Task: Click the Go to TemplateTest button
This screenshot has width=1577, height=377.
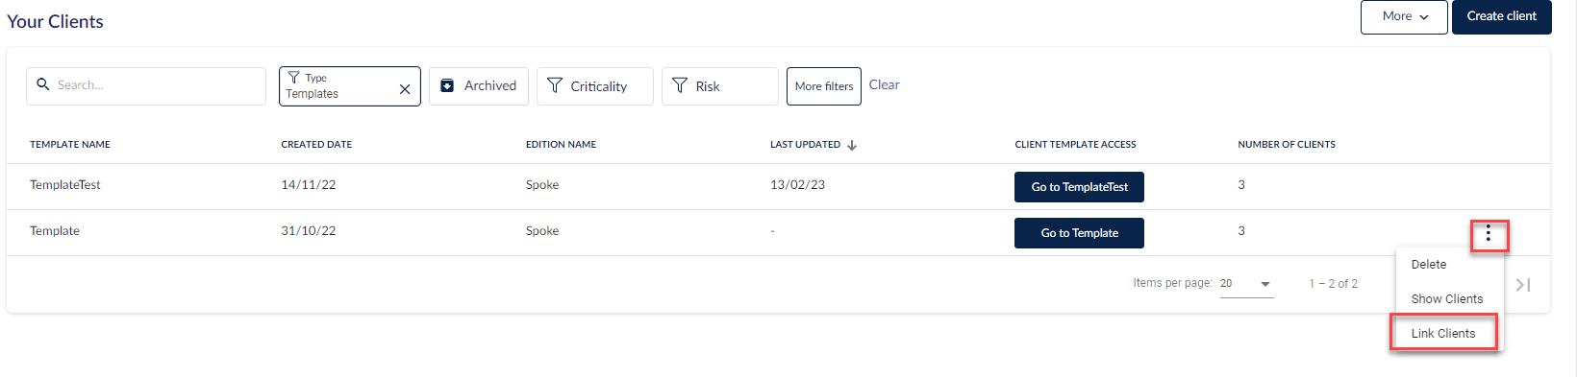Action: (1079, 187)
